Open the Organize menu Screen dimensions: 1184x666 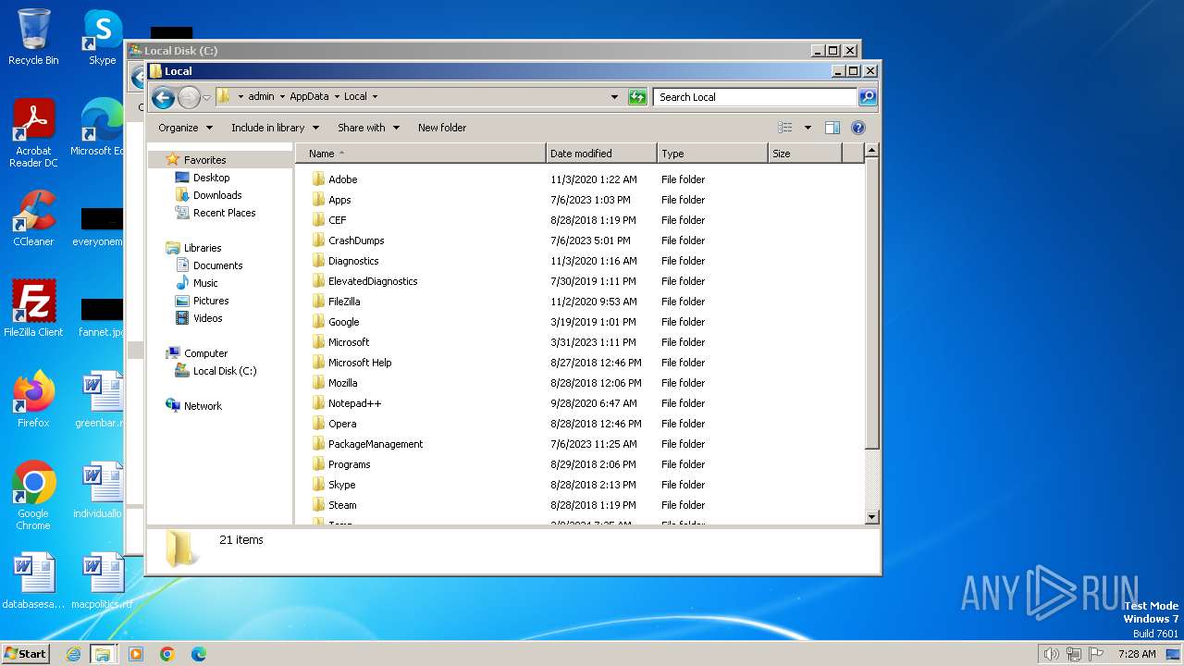click(185, 128)
